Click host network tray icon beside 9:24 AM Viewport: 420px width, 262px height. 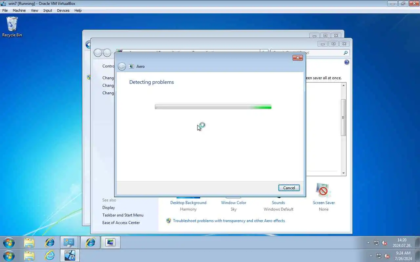tap(379, 256)
